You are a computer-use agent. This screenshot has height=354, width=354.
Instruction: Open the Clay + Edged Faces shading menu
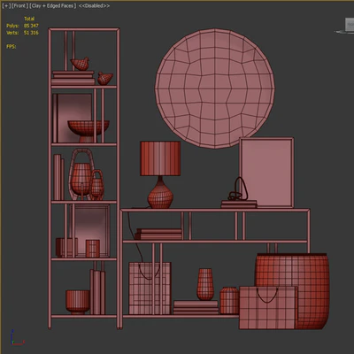53,6
